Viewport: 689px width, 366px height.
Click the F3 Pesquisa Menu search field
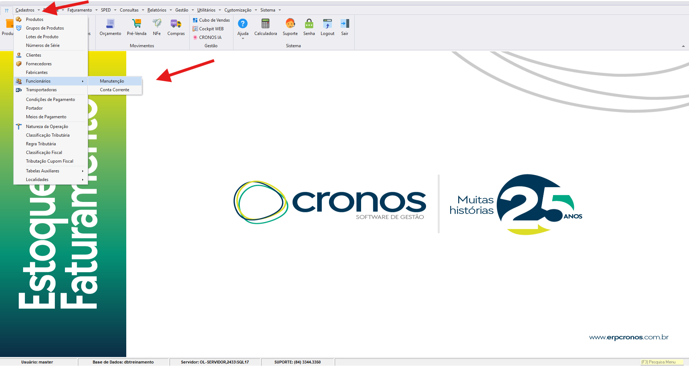pyautogui.click(x=662, y=362)
